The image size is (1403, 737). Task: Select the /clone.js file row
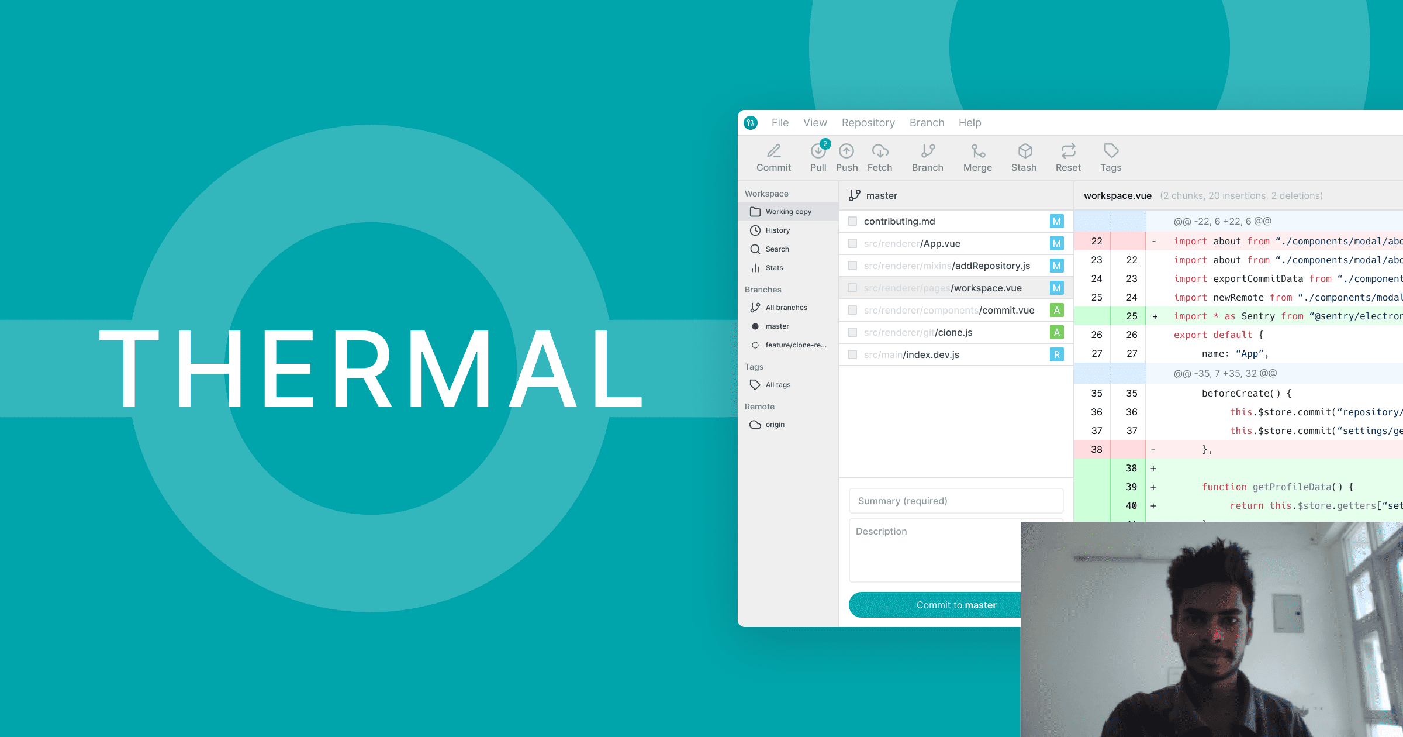point(956,332)
